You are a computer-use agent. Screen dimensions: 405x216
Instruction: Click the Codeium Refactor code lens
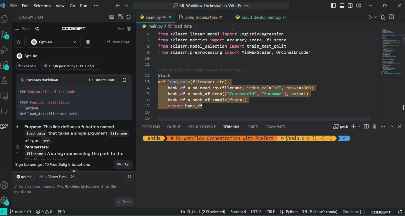(x=182, y=70)
